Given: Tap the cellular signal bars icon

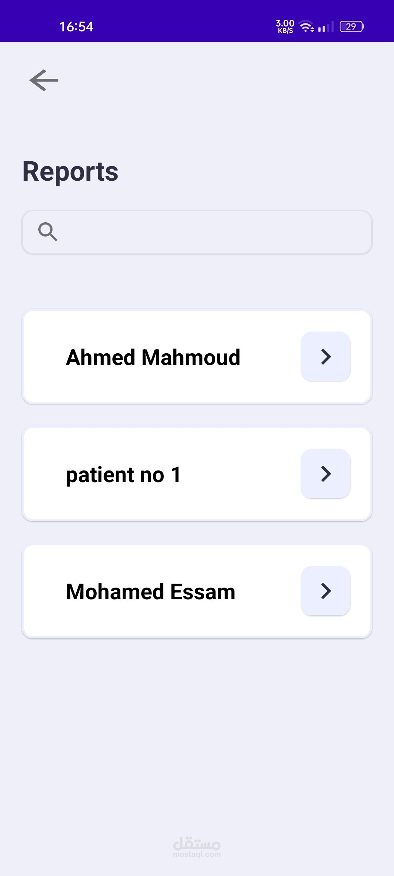Looking at the screenshot, I should [326, 27].
